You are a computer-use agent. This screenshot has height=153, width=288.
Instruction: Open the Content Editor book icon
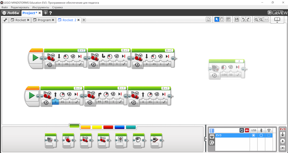[277, 20]
